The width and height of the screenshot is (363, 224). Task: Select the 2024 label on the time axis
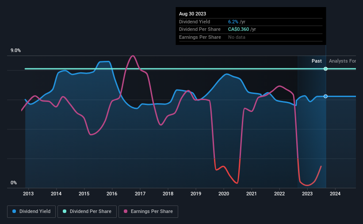(335, 194)
